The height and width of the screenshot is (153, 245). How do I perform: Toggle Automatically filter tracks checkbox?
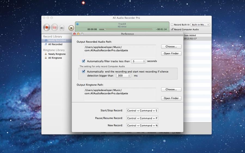pos(84,61)
